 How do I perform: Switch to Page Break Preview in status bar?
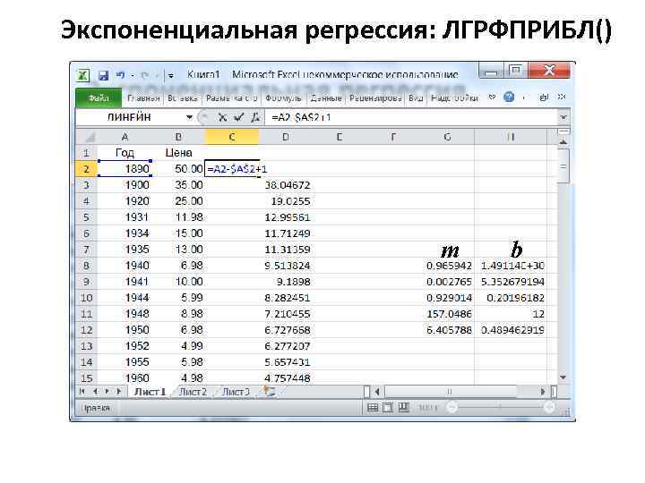pos(404,408)
